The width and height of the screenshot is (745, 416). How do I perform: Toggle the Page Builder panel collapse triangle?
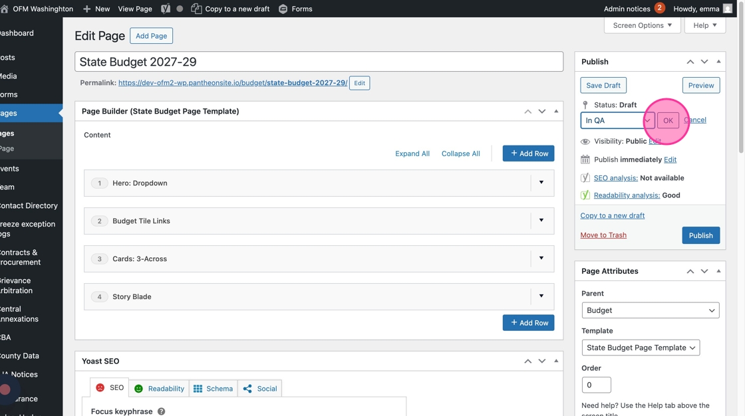point(556,111)
